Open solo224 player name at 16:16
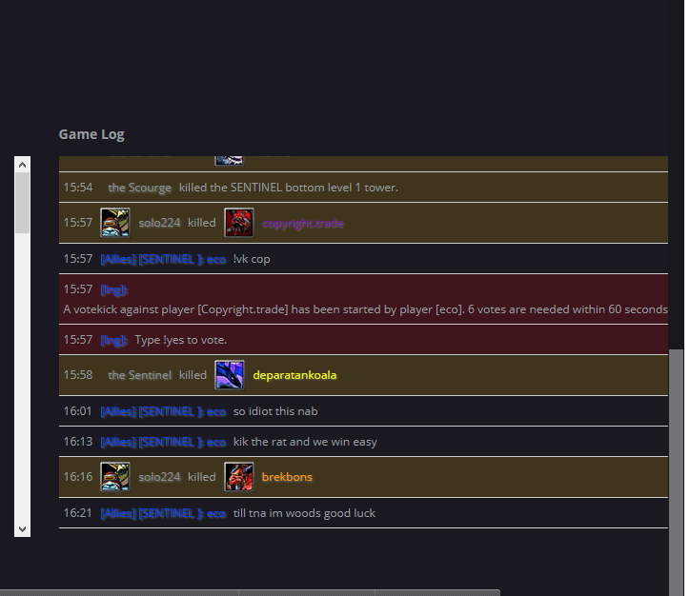 point(159,477)
